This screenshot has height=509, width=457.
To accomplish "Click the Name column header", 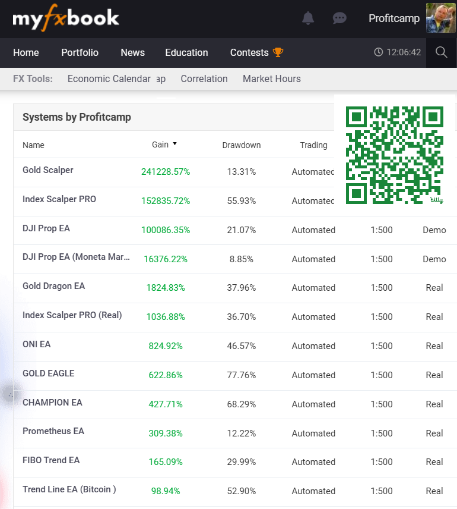I will (x=33, y=145).
